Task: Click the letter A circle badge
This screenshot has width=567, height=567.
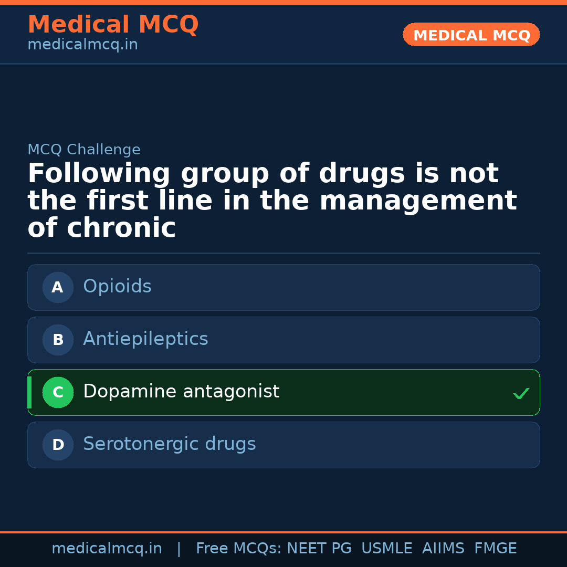Action: point(58,287)
